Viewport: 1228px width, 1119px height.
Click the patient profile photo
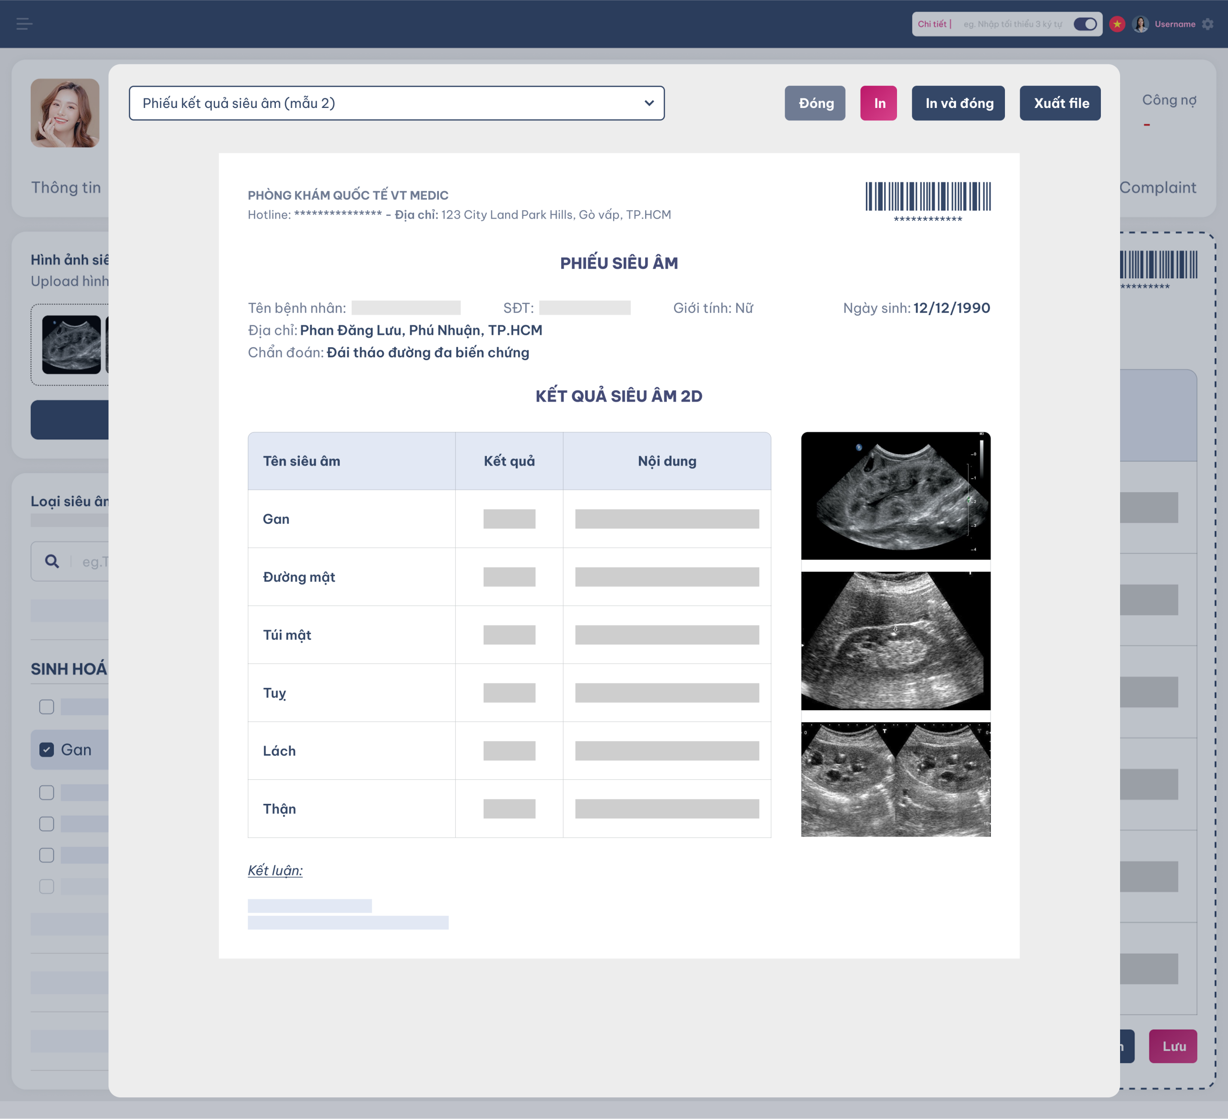tap(65, 113)
